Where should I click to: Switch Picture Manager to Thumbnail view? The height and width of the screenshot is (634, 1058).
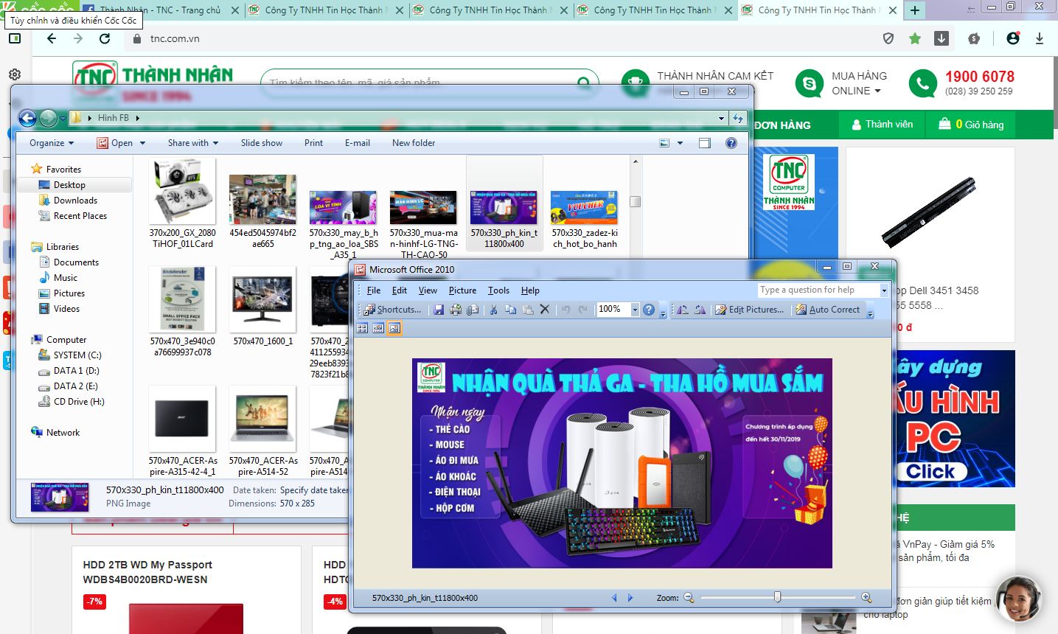click(362, 328)
